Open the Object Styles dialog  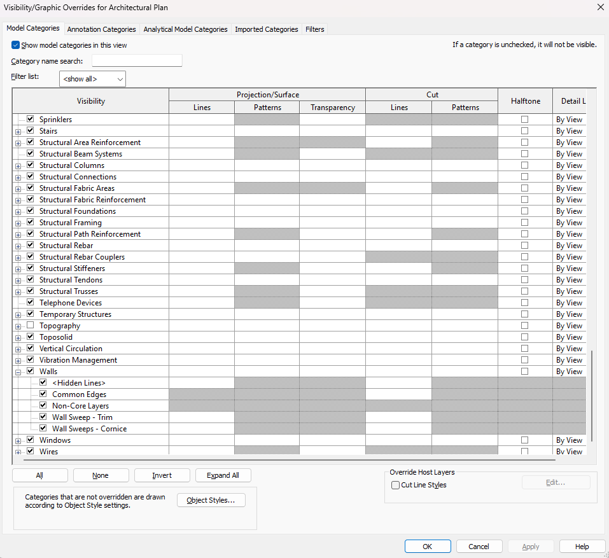211,500
